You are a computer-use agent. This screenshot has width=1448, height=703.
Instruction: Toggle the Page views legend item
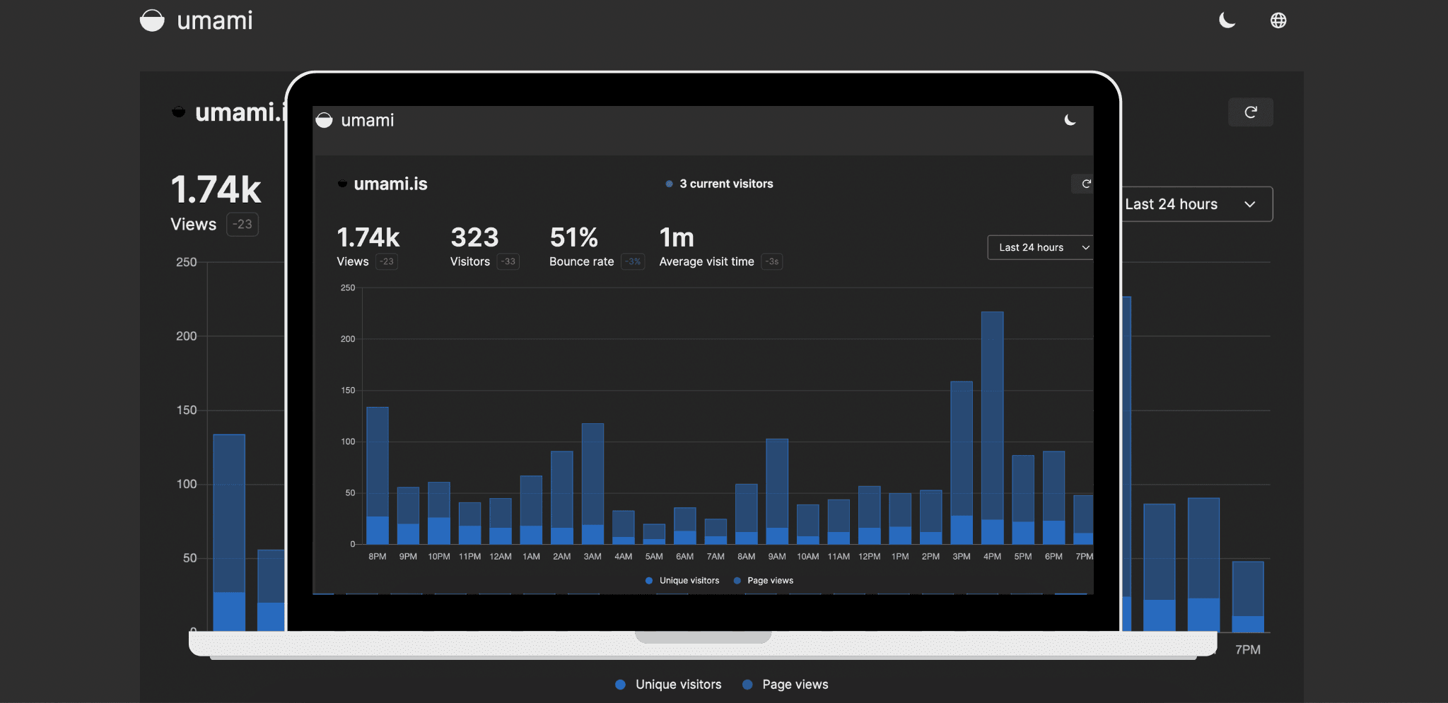pos(785,684)
